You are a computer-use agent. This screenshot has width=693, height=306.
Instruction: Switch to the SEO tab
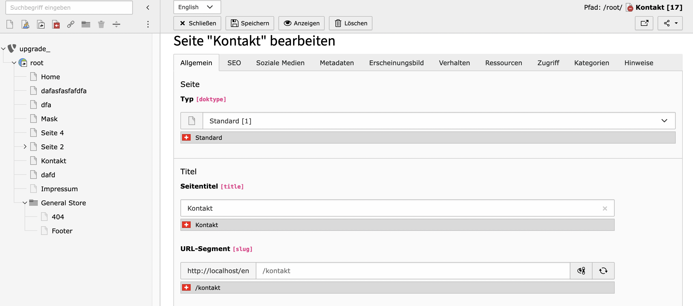234,63
